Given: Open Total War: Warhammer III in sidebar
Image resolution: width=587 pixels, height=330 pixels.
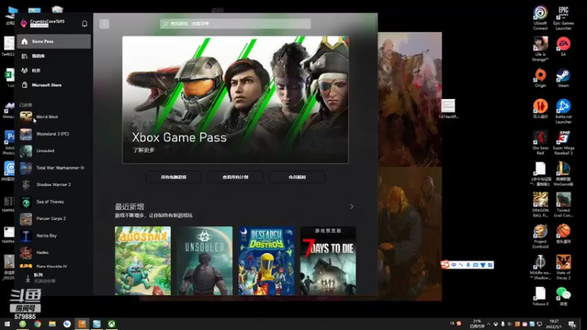Looking at the screenshot, I should tap(54, 168).
